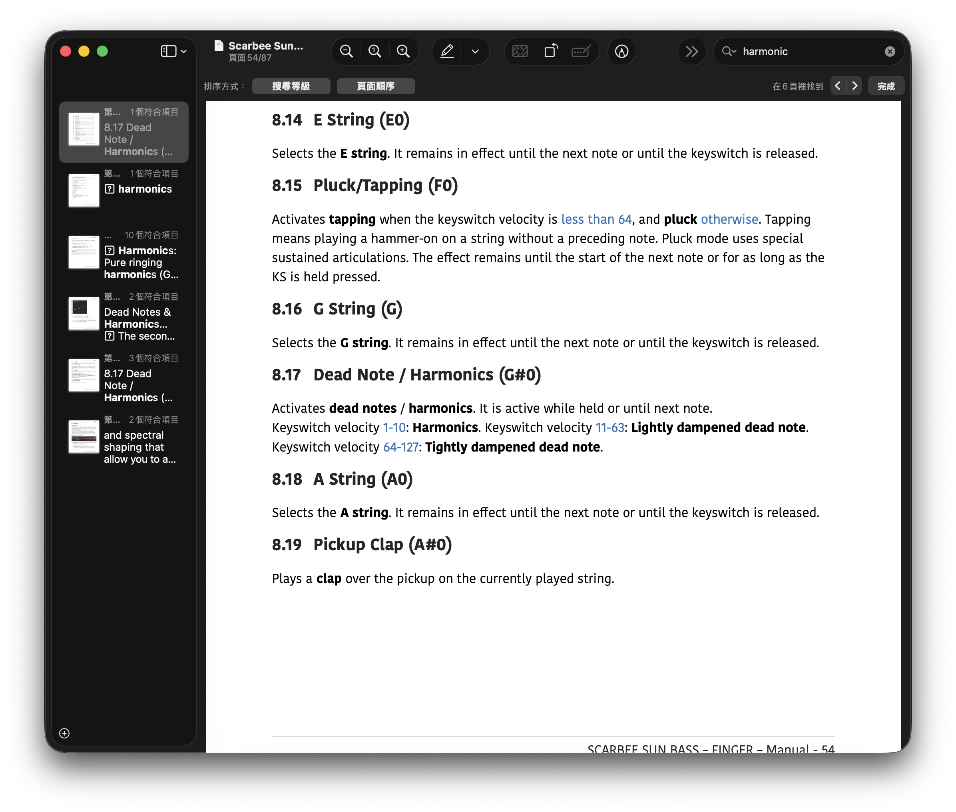
Task: Click the add bookmark plus button
Action: point(64,734)
